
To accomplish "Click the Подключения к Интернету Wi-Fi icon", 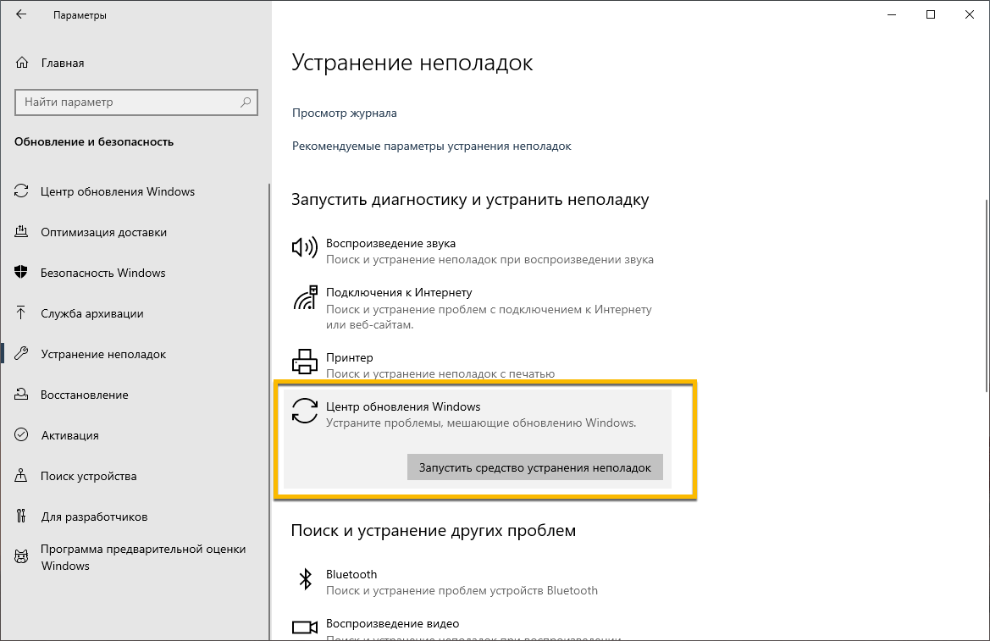I will pos(304,299).
